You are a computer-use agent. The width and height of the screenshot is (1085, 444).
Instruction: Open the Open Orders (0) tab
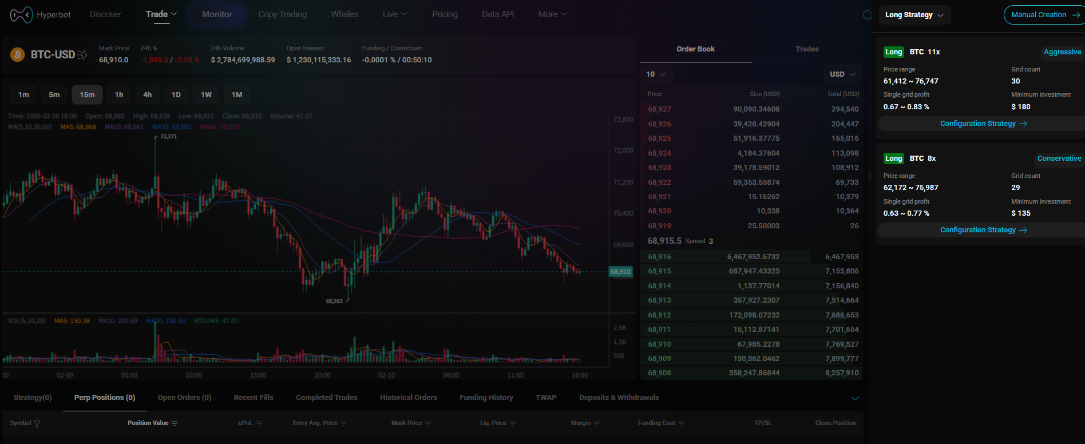point(184,398)
